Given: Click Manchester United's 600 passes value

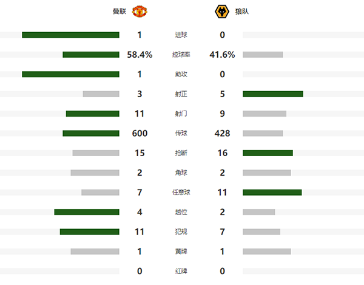Looking at the screenshot, I should (x=140, y=134).
